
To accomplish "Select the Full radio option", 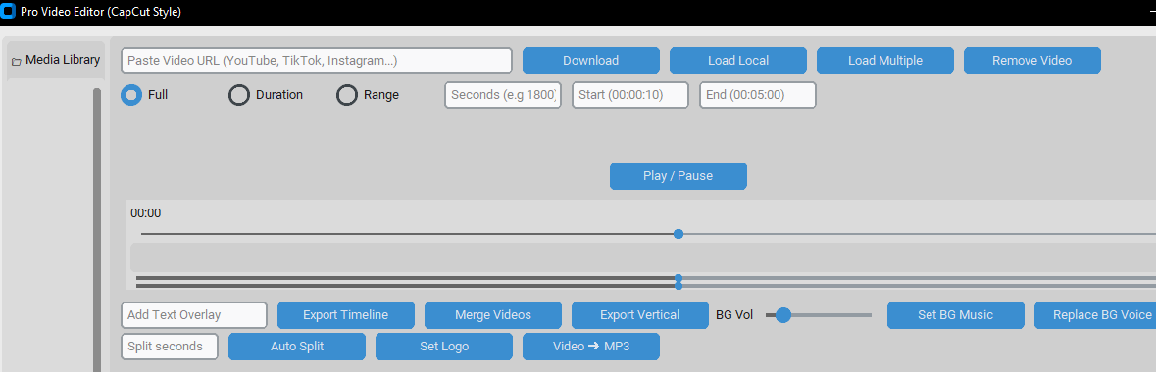I will (131, 95).
